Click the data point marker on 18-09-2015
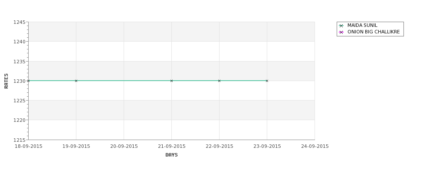 click(x=28, y=81)
